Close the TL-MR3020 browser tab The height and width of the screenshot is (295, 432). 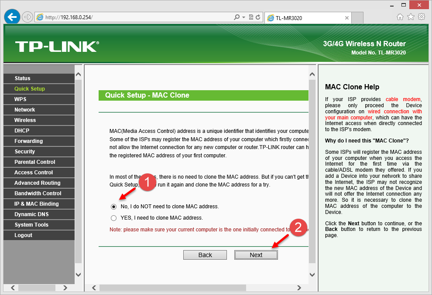[x=347, y=18]
